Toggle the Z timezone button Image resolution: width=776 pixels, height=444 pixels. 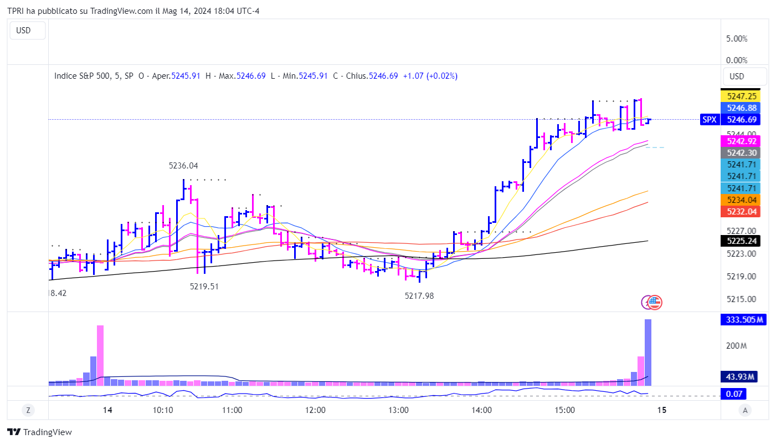click(28, 410)
